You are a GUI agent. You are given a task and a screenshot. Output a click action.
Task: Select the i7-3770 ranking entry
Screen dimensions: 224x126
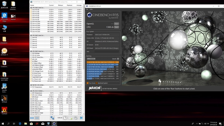click(x=103, y=72)
